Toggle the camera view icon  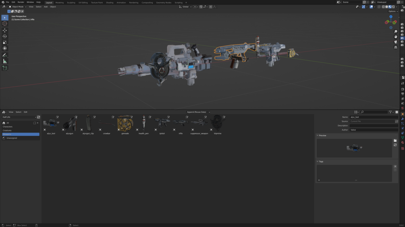[395, 42]
